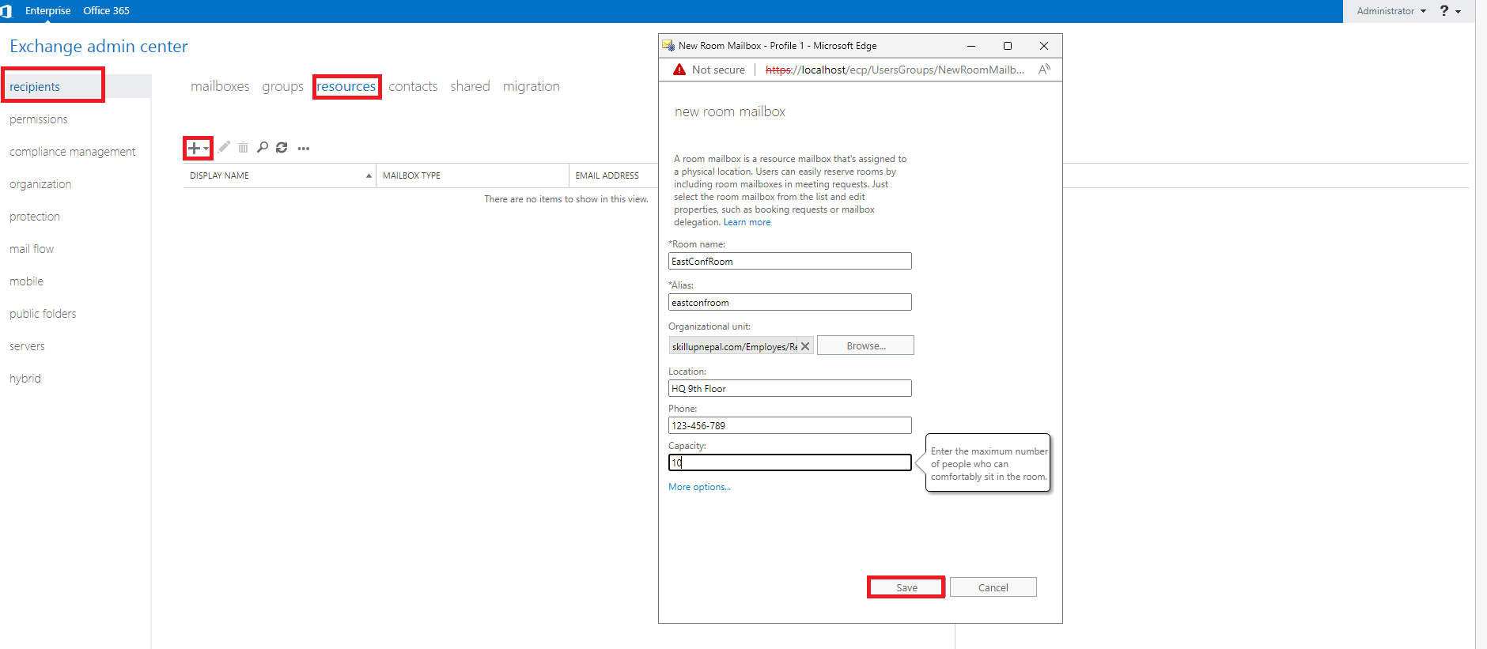Minimize the New Room Mailbox window
Screen dimensions: 1487x649
tap(971, 46)
